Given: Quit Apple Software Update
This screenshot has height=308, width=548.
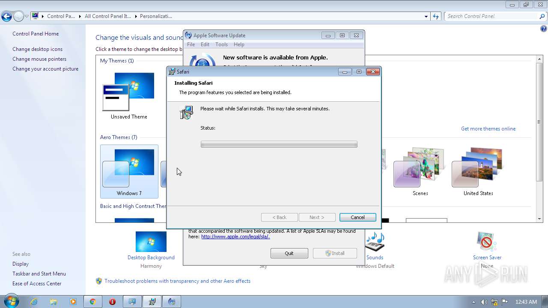Looking at the screenshot, I should pos(289,253).
